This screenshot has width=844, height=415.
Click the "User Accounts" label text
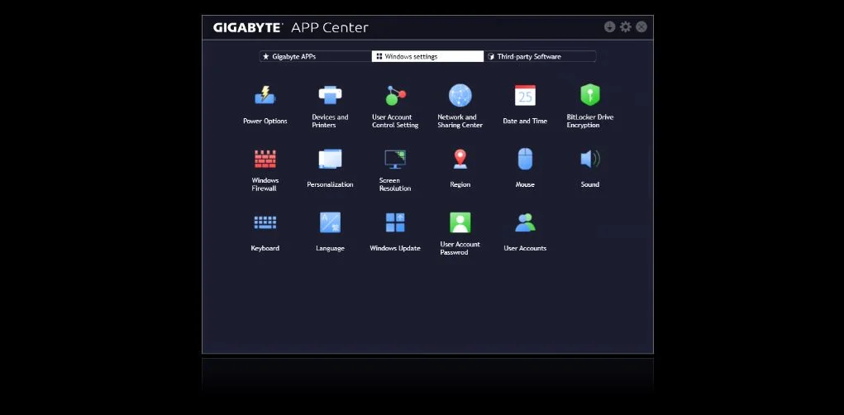tap(525, 248)
